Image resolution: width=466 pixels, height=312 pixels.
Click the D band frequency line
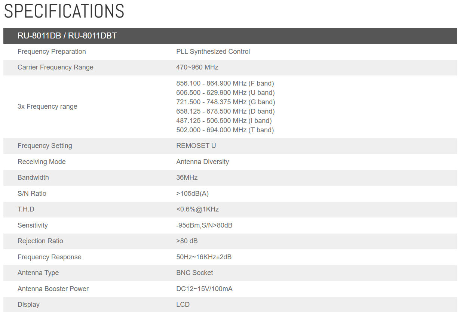point(225,111)
